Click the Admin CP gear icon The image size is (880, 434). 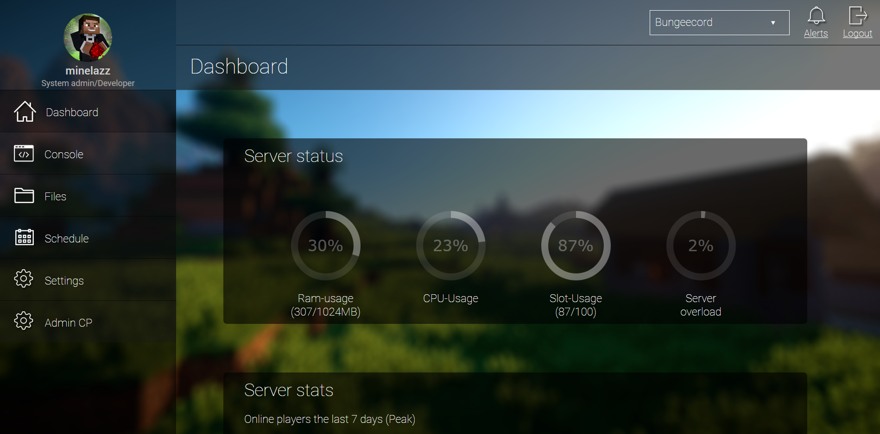(x=24, y=321)
